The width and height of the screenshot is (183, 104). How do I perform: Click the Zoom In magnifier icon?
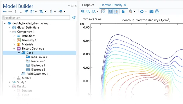(83, 11)
